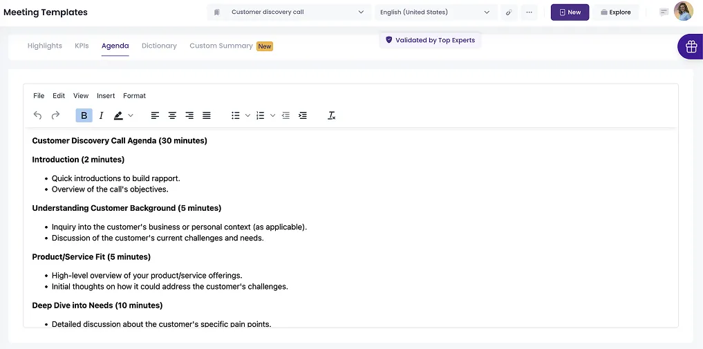Screen dimensions: 703x349
Task: Align text left
Action: [155, 115]
